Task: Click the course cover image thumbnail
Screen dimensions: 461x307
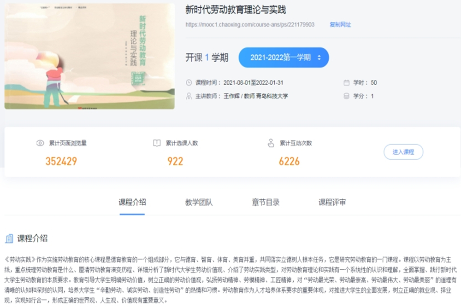Action: coord(89,56)
